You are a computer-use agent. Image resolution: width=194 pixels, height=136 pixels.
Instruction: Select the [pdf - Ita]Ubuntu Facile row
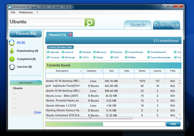(112, 86)
